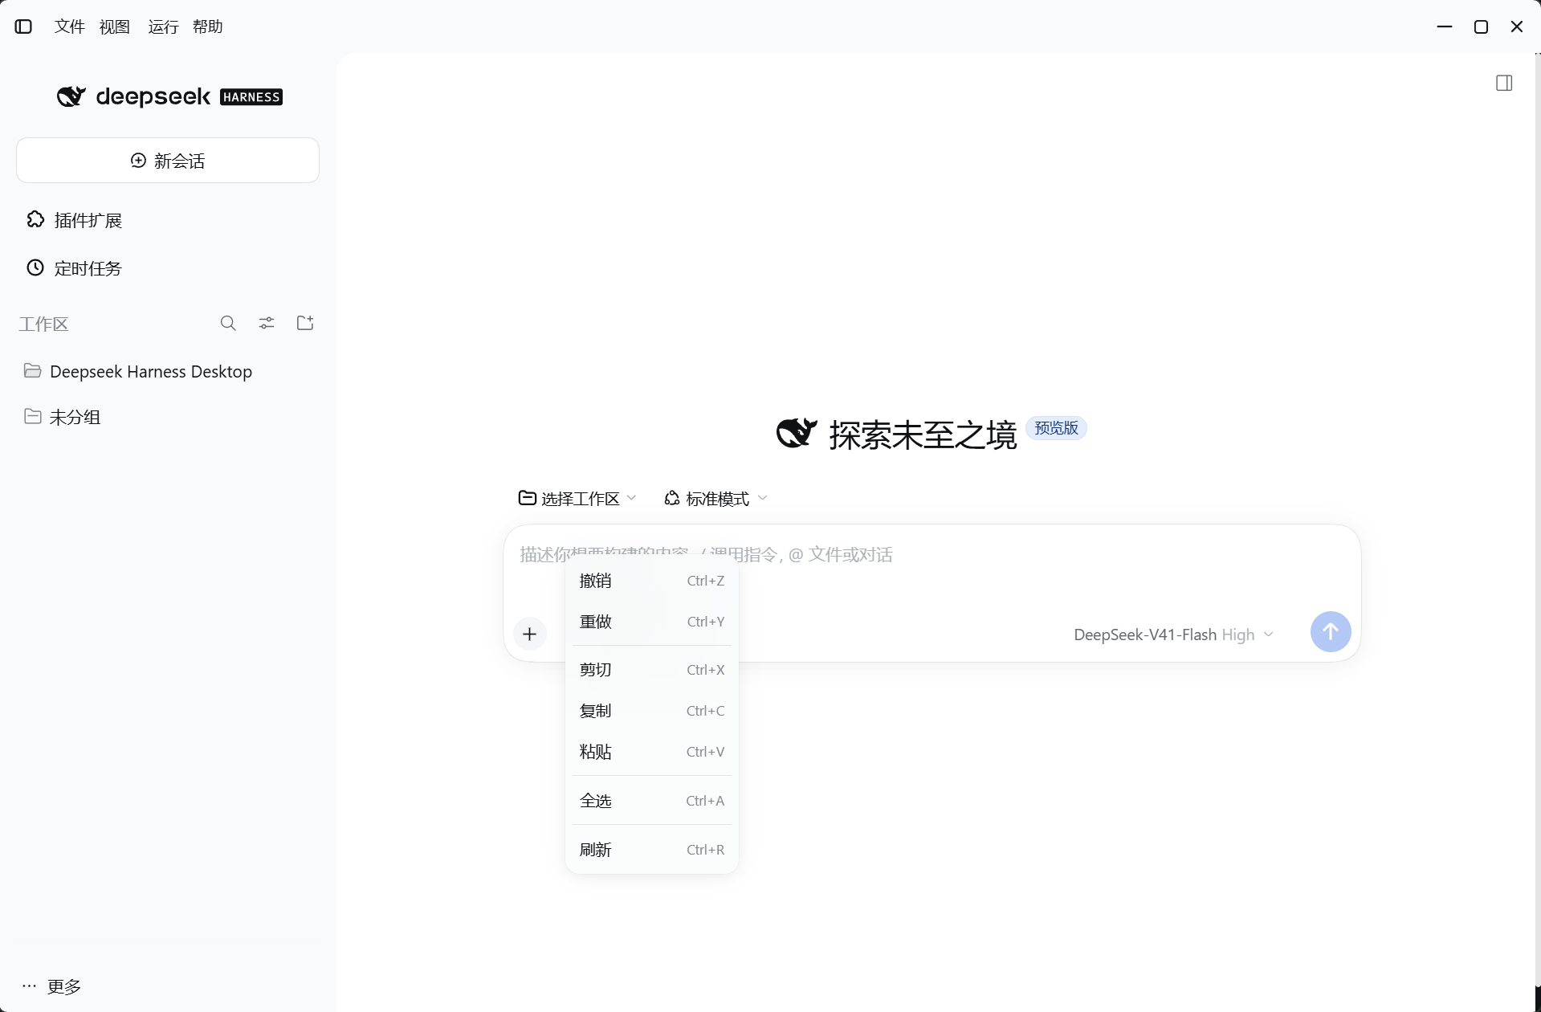Open the 文件 menu
The height and width of the screenshot is (1012, 1541).
point(70,27)
